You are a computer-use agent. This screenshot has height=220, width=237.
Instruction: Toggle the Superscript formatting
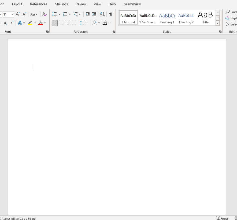click(12, 23)
